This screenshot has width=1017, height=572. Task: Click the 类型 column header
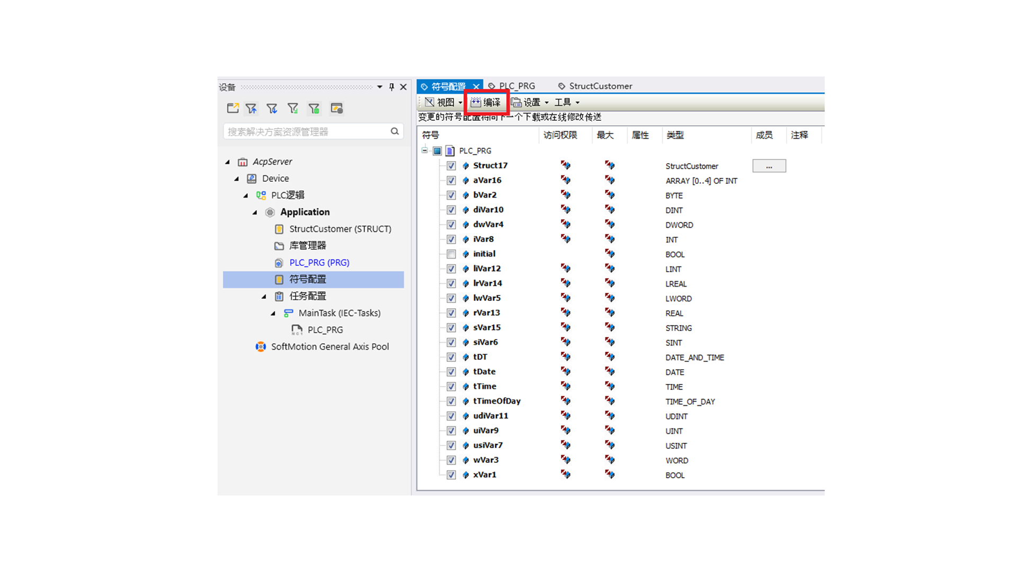[x=706, y=136]
